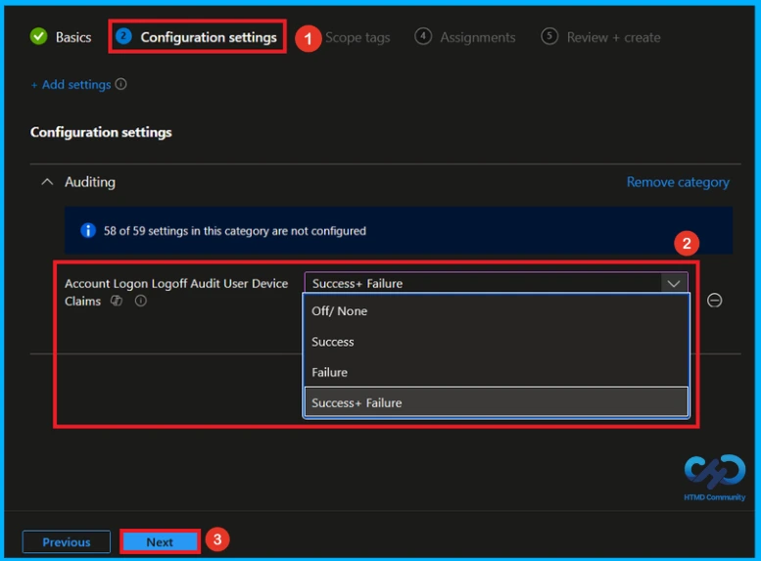This screenshot has height=561, width=761.
Task: Go to the Scope tags tab
Action: [357, 37]
